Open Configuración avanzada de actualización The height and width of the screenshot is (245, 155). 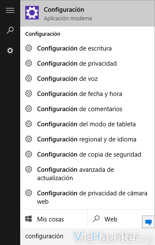point(88,174)
